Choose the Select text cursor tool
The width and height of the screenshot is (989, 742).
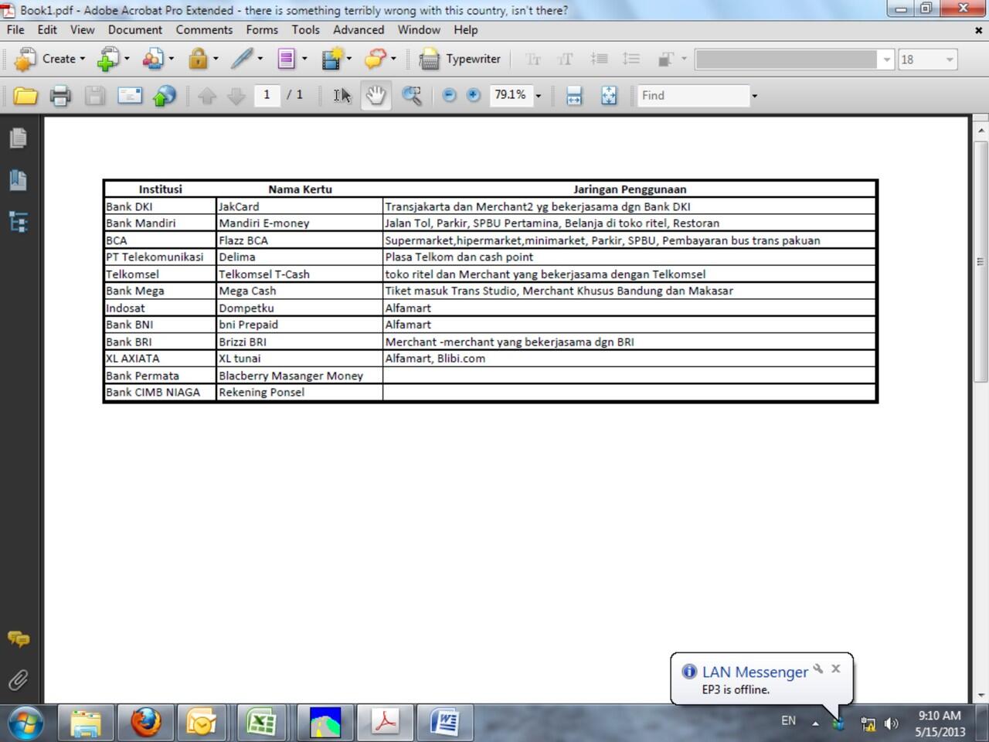[342, 96]
